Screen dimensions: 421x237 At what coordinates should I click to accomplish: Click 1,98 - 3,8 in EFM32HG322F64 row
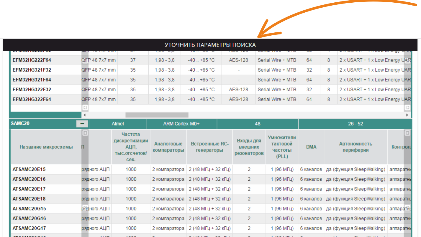pos(165,100)
